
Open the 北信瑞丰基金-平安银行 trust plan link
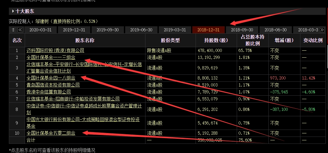[84, 67]
